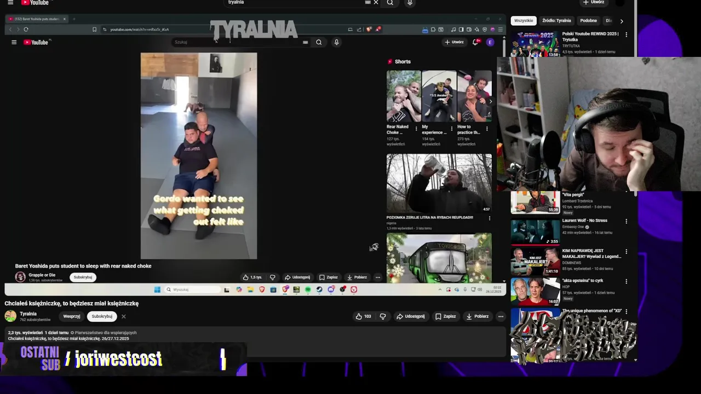701x394 pixels.
Task: Open the Steam icon in the recorded taskbar
Action: pos(319,289)
